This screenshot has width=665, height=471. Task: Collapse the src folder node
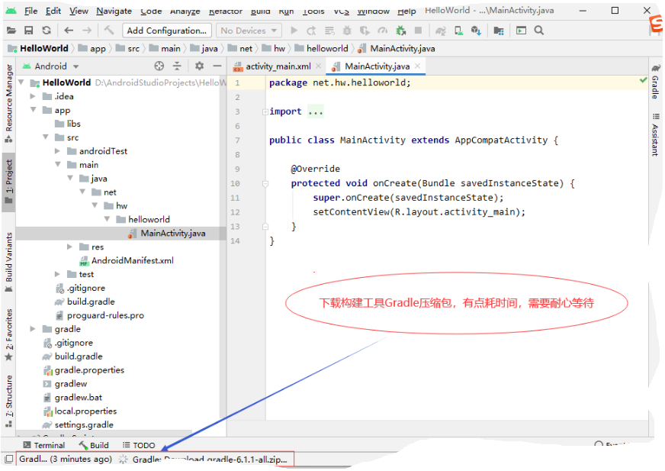pos(46,137)
